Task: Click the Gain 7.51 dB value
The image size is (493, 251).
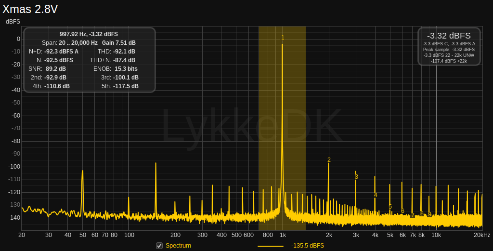Action: (119, 43)
